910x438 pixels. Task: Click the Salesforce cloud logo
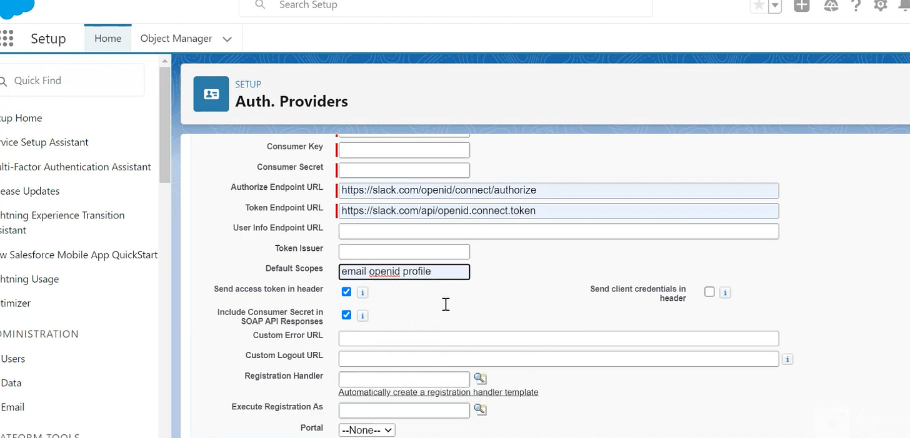pyautogui.click(x=17, y=7)
